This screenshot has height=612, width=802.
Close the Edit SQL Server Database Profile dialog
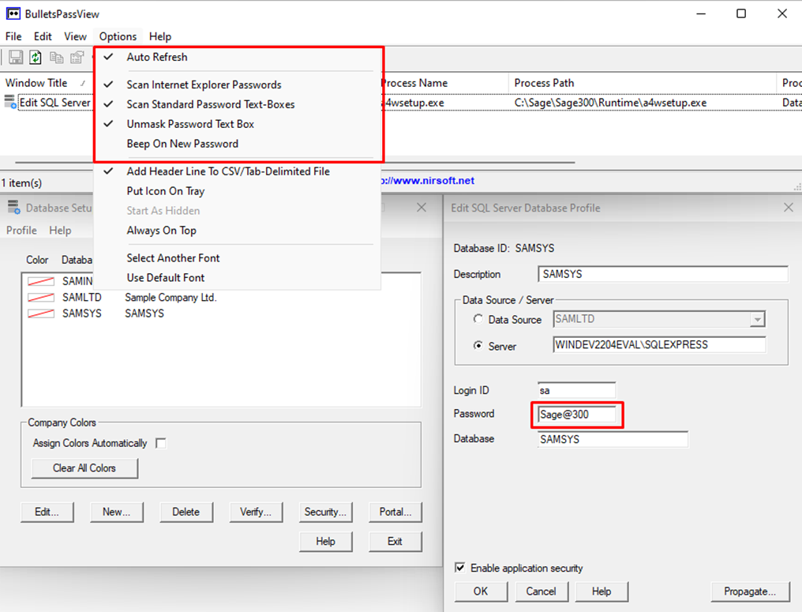(788, 208)
